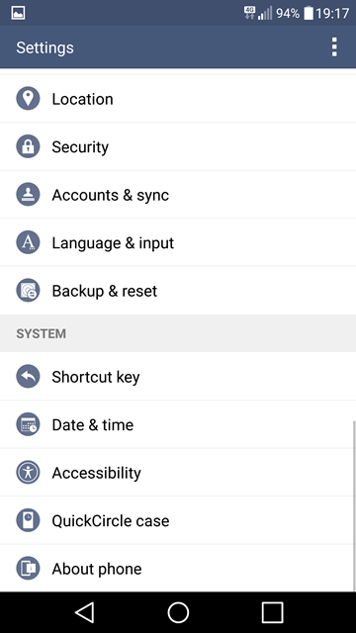
Task: Tap the Android back navigation button
Action: click(x=85, y=612)
